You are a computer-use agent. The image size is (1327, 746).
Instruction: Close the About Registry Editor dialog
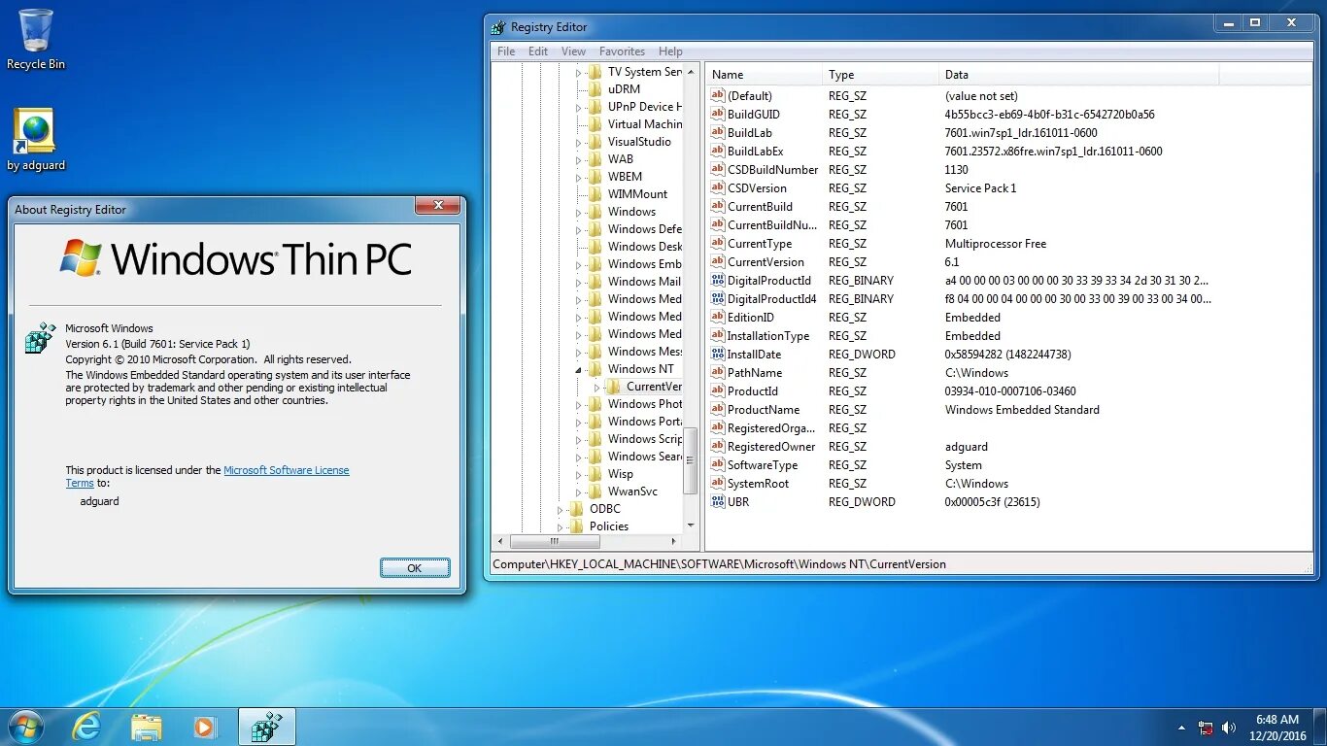(x=437, y=205)
